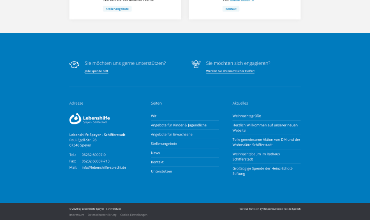Open 'Angebote für Erwachsene' page
The height and width of the screenshot is (220, 370).
click(171, 134)
